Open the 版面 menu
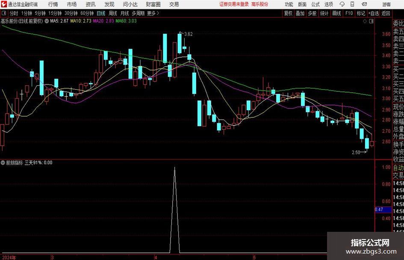The image size is (404, 260). click(x=302, y=4)
